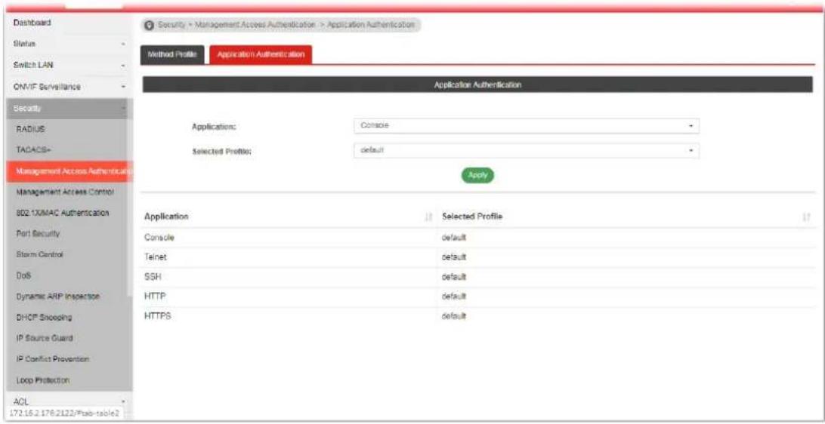Click the default profile cell for HTTPS
The width and height of the screenshot is (825, 424).
point(626,316)
